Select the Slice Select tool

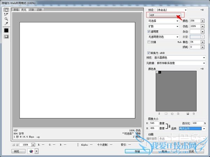6,14
